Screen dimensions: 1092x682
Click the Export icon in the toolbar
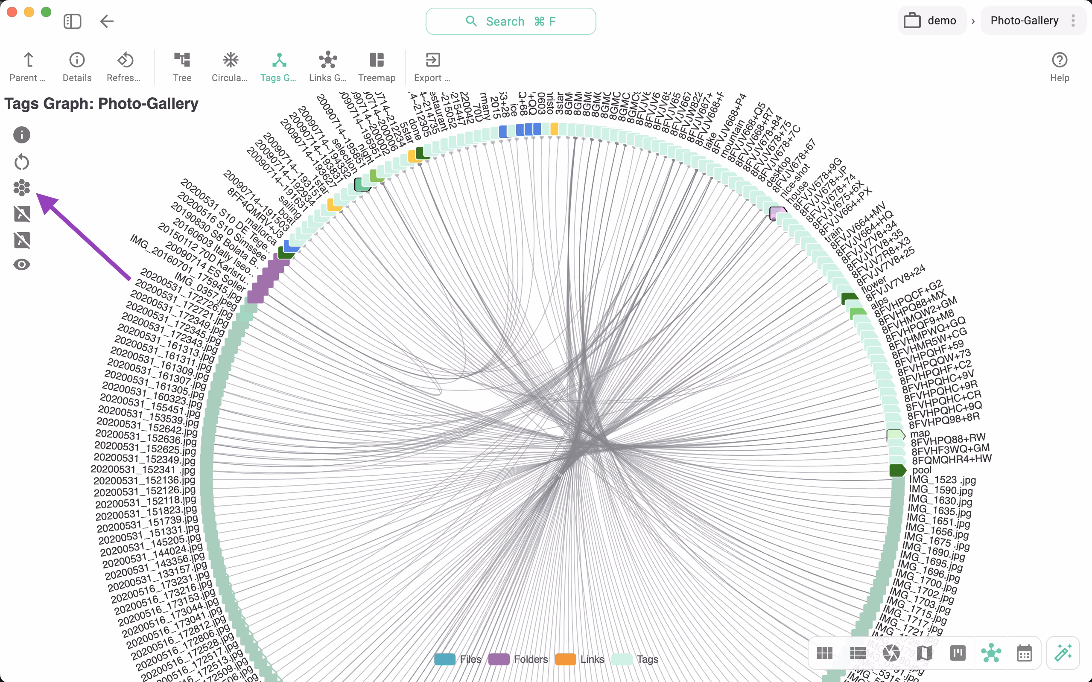pos(431,67)
